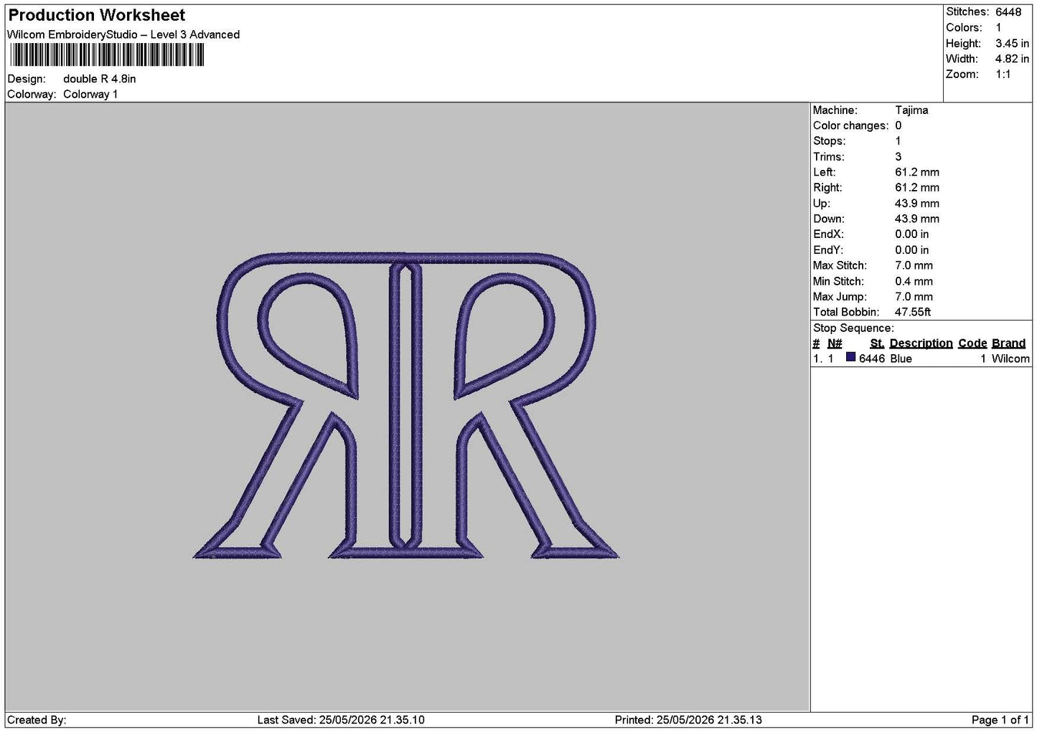The image size is (1037, 732).
Task: Click the EndY label
Action: click(828, 250)
